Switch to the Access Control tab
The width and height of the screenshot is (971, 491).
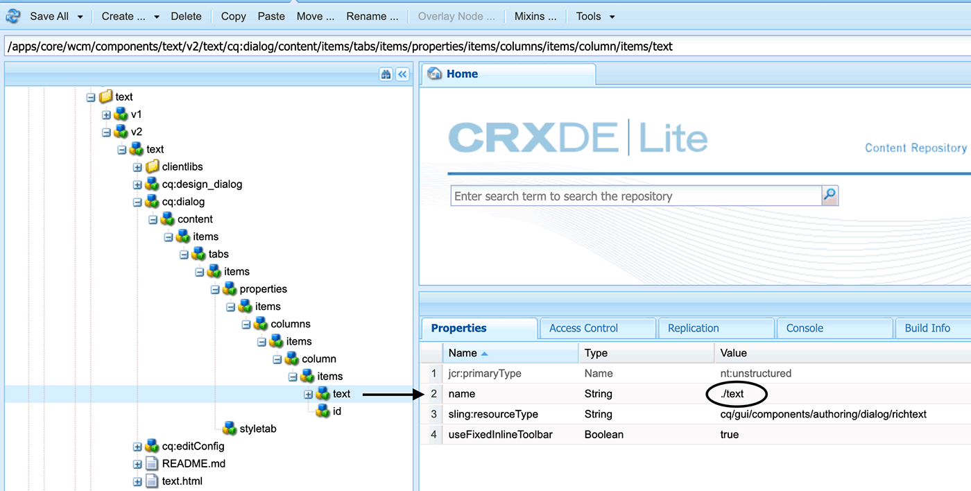[x=583, y=328]
